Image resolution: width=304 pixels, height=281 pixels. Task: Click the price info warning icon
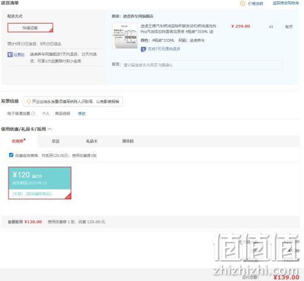(243, 4)
